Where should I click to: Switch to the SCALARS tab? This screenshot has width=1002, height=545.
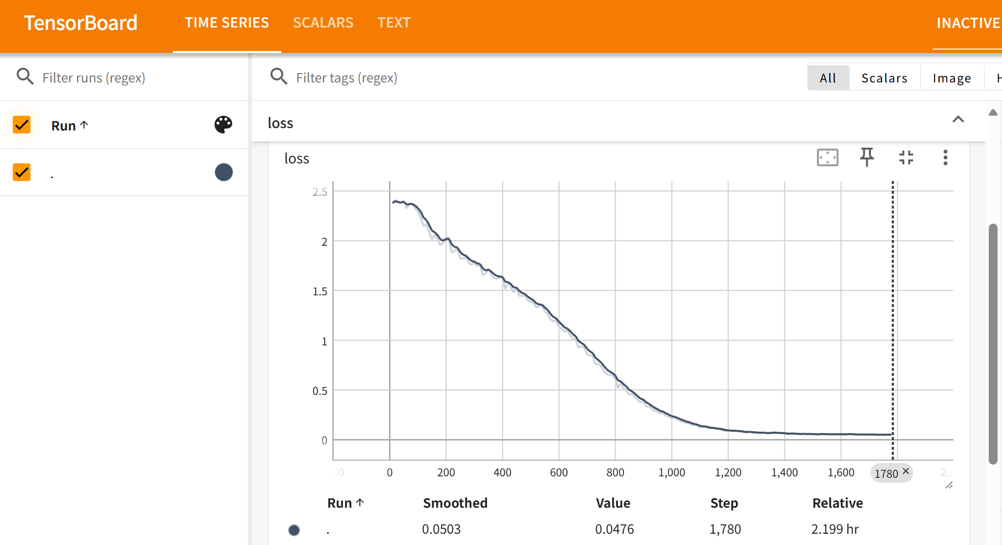(323, 23)
